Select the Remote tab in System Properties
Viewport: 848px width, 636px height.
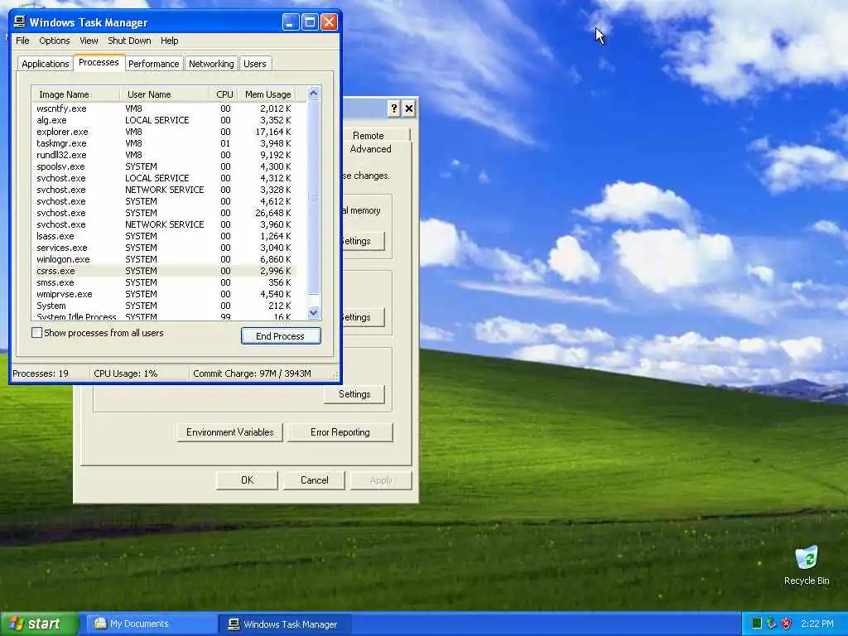coord(369,135)
